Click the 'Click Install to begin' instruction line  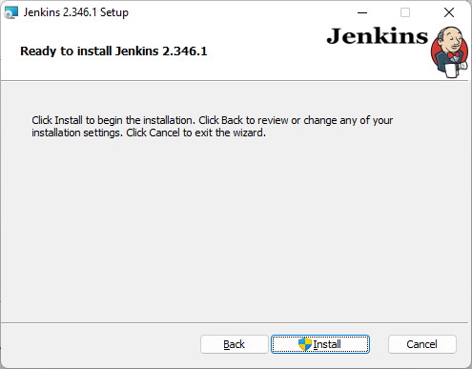pos(212,120)
